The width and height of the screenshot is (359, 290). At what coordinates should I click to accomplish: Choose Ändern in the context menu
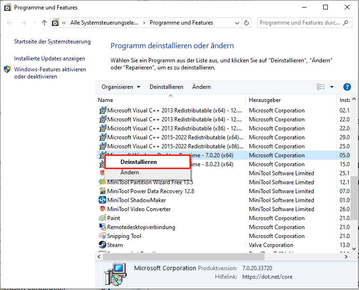(x=147, y=172)
